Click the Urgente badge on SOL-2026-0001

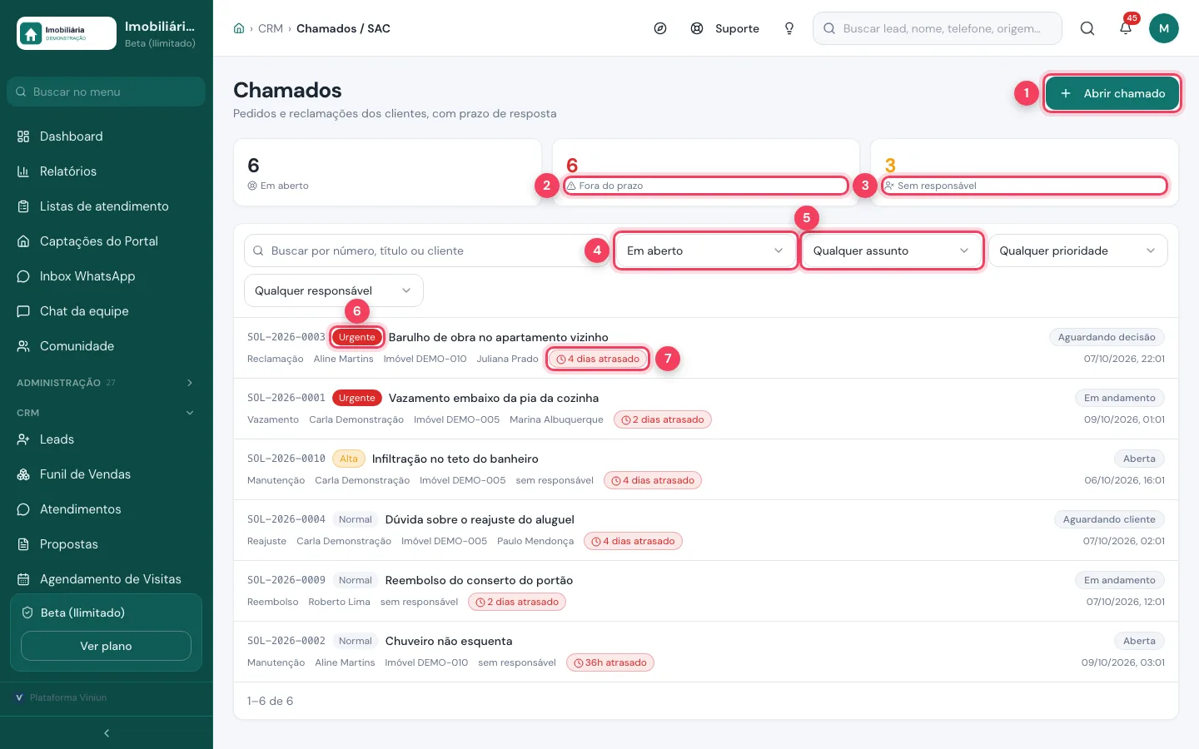coord(357,398)
